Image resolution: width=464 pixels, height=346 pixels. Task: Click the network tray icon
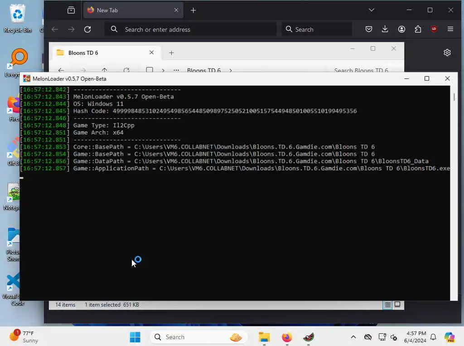click(382, 337)
